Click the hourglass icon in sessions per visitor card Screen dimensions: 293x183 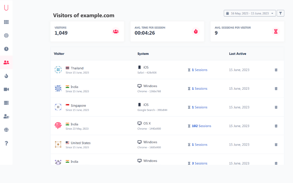tap(276, 31)
